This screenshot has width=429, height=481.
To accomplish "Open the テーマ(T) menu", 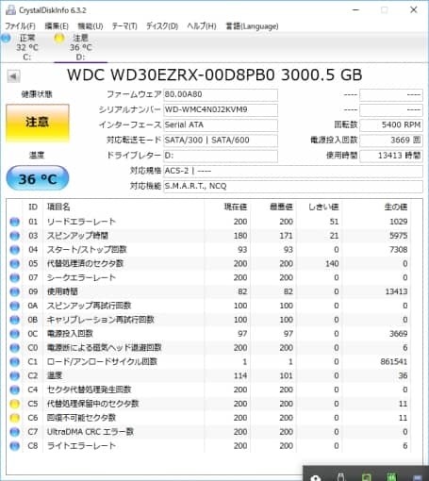I will point(124,26).
